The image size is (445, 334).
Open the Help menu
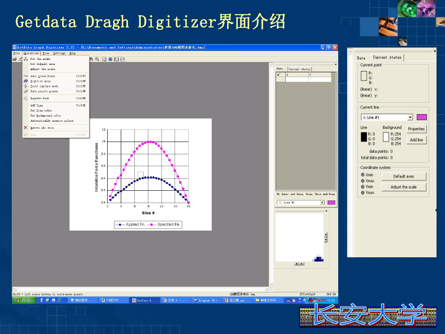point(72,53)
